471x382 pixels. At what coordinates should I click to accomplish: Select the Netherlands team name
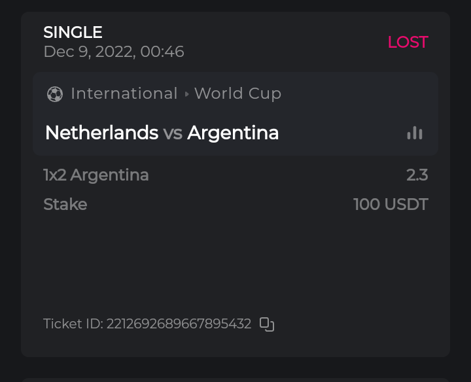point(101,133)
